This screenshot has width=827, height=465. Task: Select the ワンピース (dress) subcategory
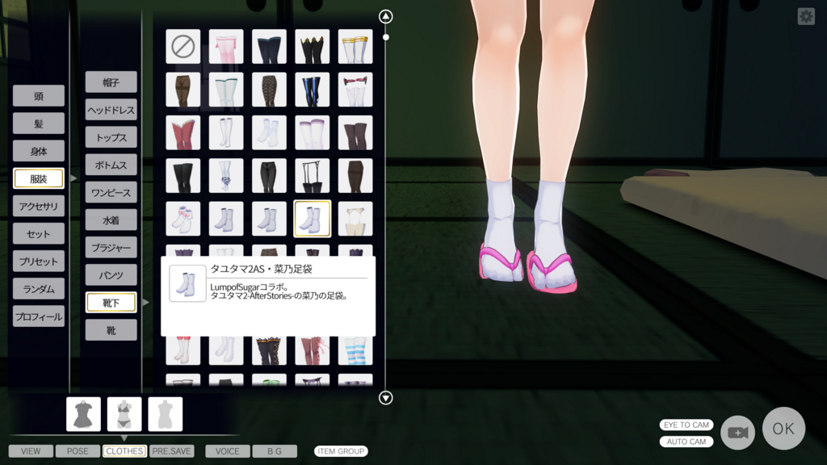tap(111, 192)
